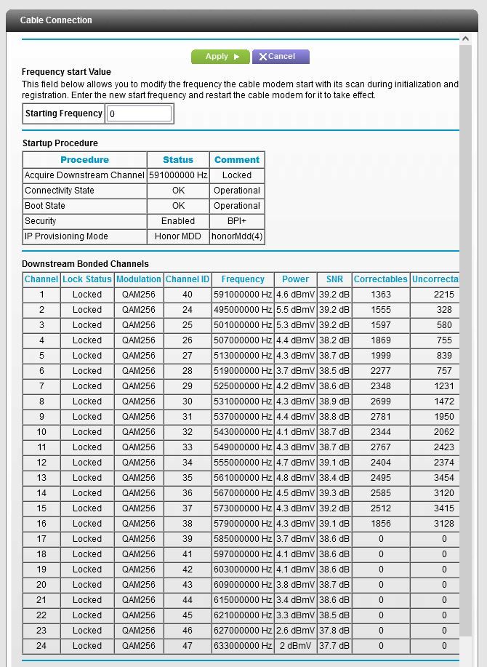Select the 633000000 Hz frequency cell
This screenshot has height=667, width=487.
(243, 646)
